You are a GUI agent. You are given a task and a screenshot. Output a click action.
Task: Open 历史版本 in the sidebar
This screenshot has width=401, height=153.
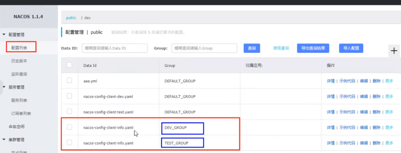coord(19,61)
